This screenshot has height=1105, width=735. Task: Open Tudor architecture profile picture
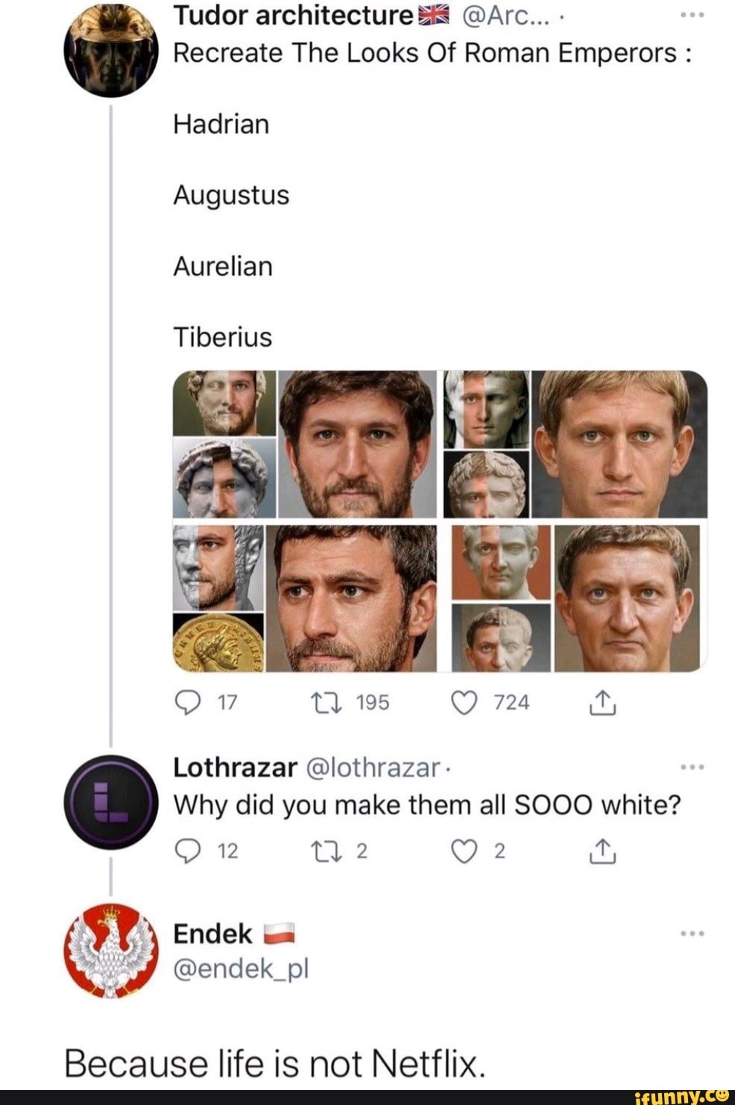[x=112, y=52]
